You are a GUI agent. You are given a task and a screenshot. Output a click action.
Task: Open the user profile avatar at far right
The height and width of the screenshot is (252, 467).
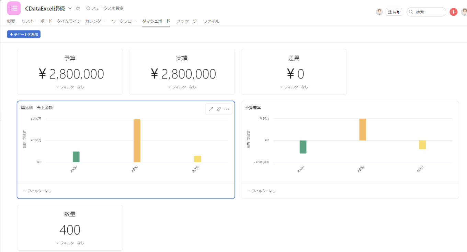pyautogui.click(x=464, y=12)
